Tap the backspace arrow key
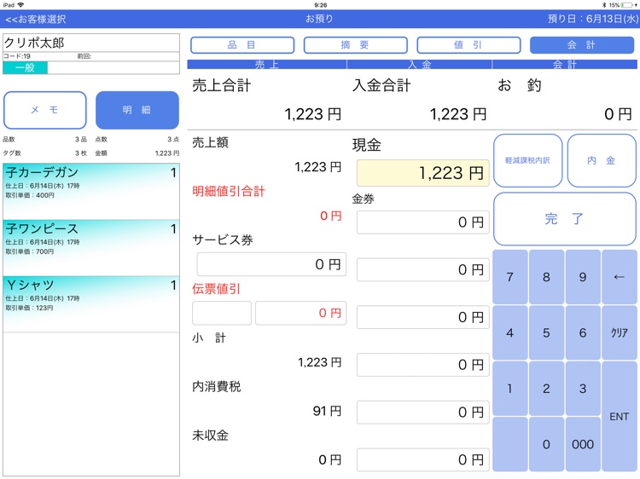This screenshot has height=479, width=640. click(620, 277)
